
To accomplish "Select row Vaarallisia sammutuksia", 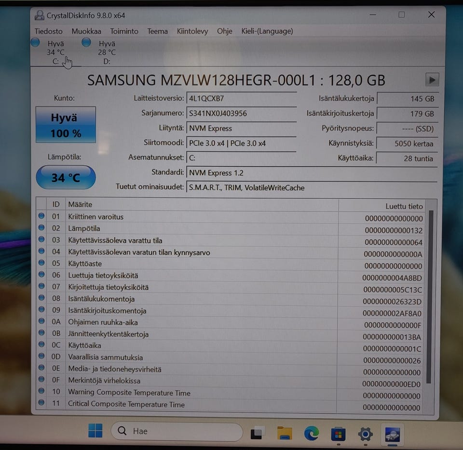I will coord(231,357).
